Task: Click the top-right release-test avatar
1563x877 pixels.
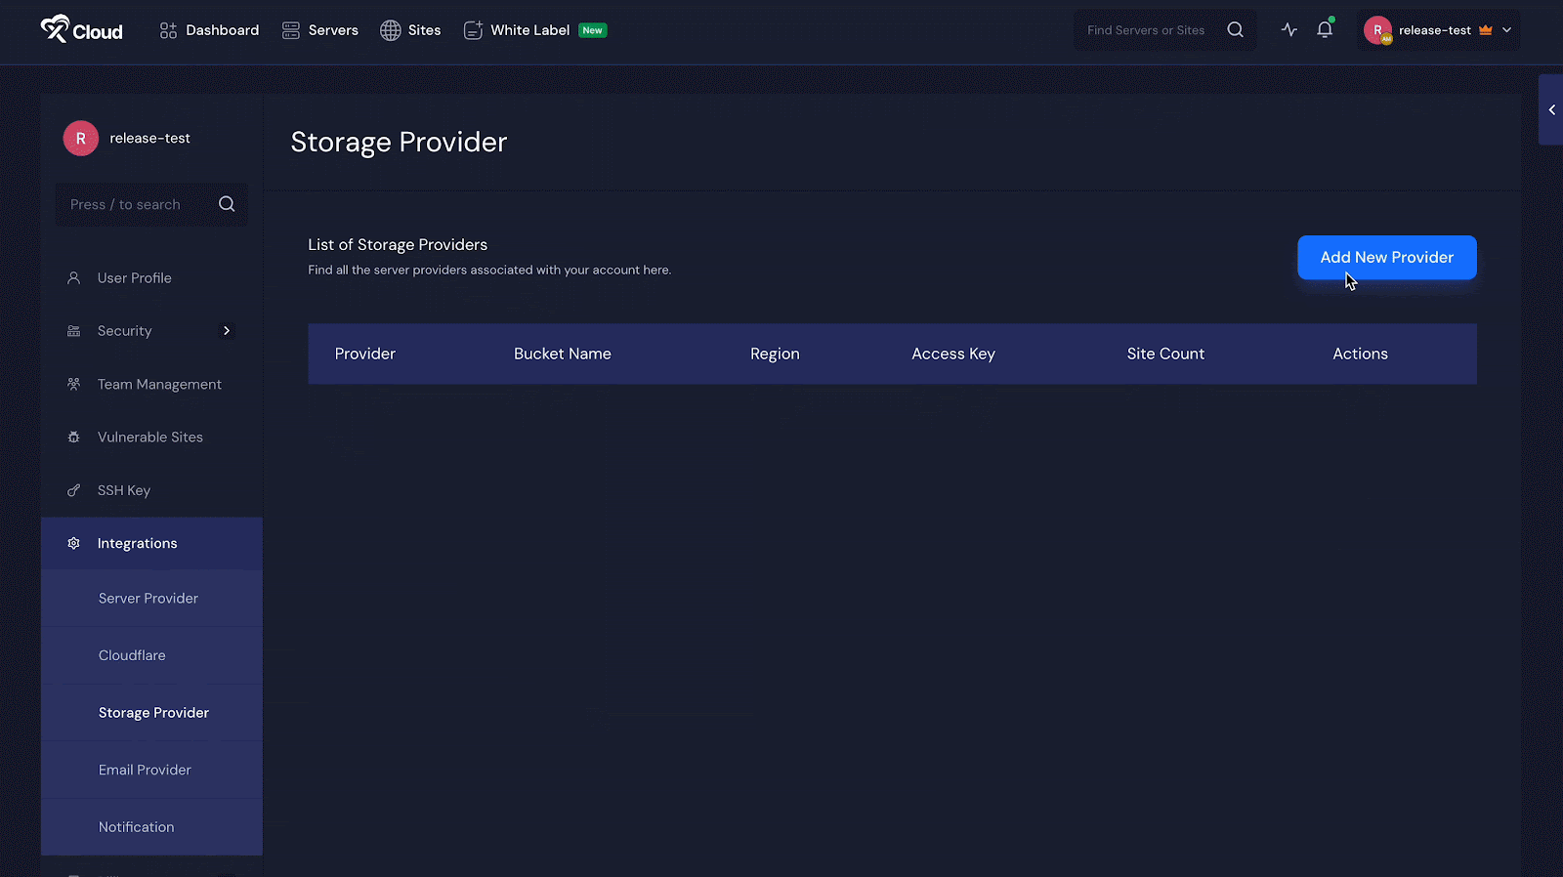Action: click(x=1378, y=30)
